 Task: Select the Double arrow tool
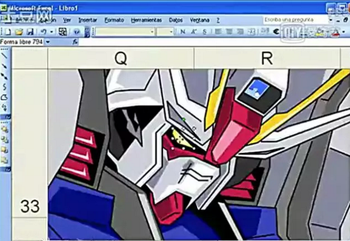[x=4, y=76]
